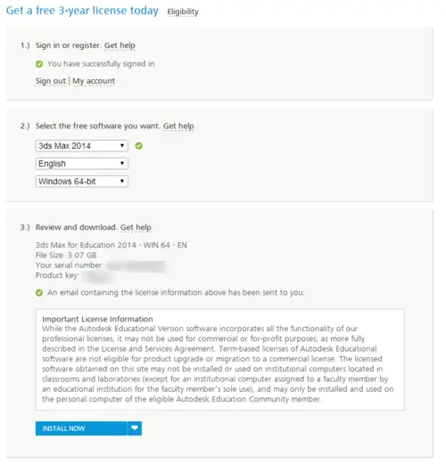Open the 3ds Max 2014 software dropdown
The width and height of the screenshot is (446, 464).
[x=82, y=146]
